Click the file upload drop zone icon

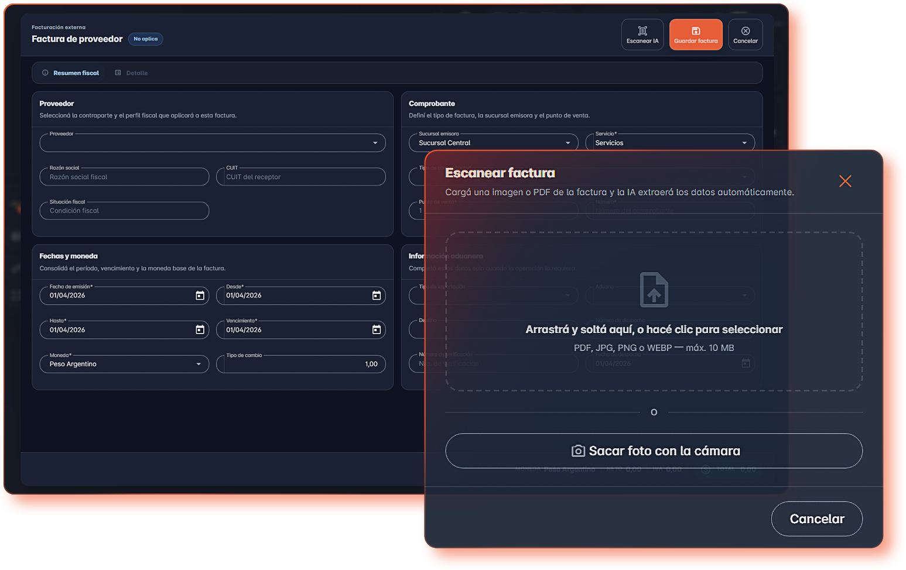point(654,290)
